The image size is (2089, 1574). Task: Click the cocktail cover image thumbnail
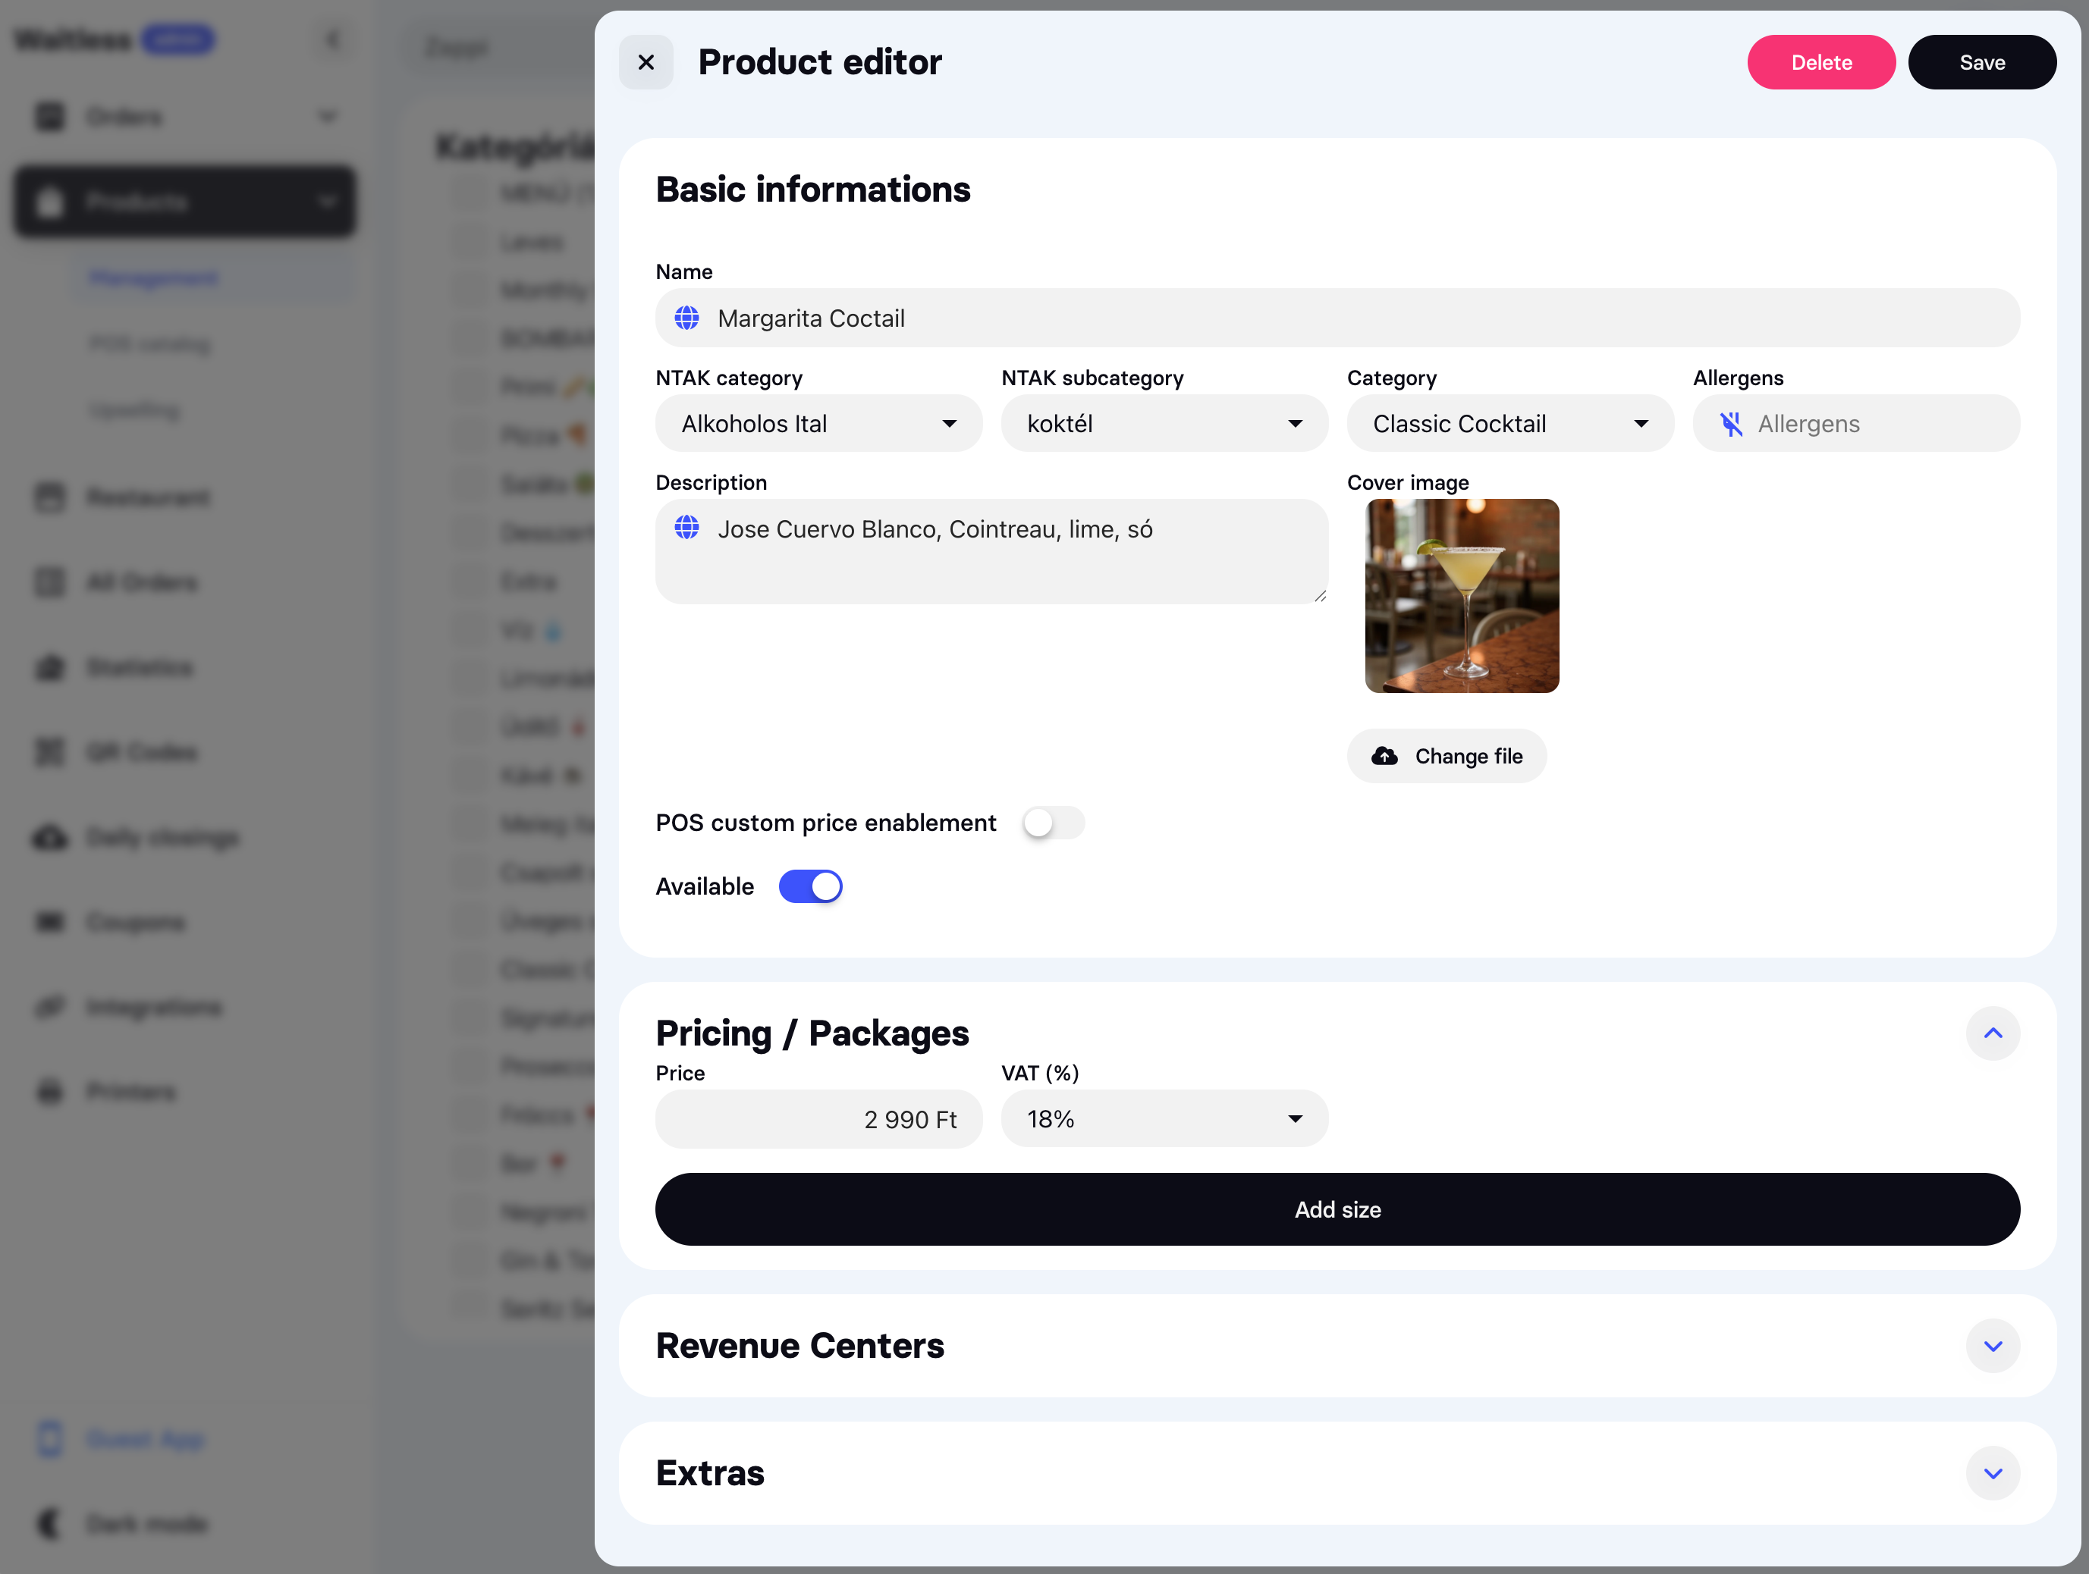coord(1462,596)
